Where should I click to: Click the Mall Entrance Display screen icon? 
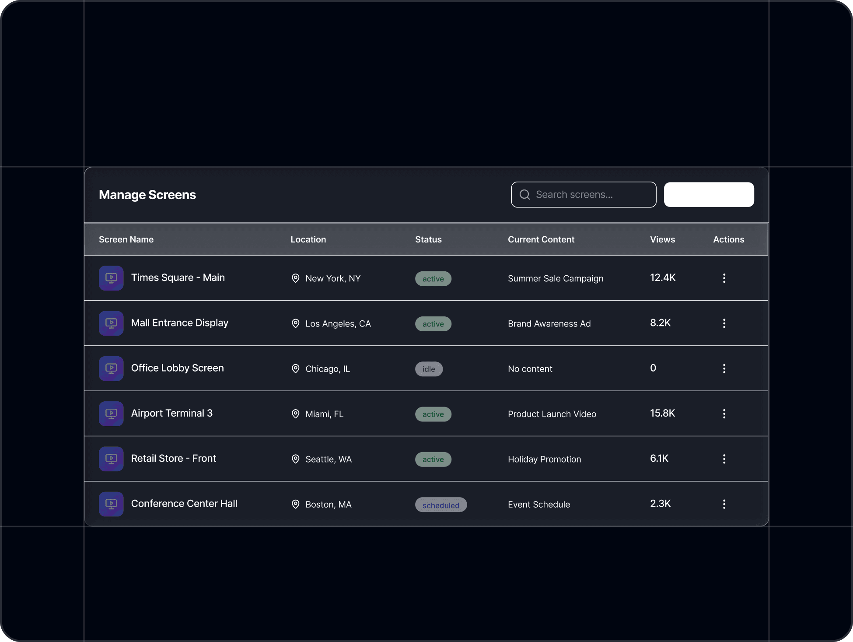coord(111,323)
